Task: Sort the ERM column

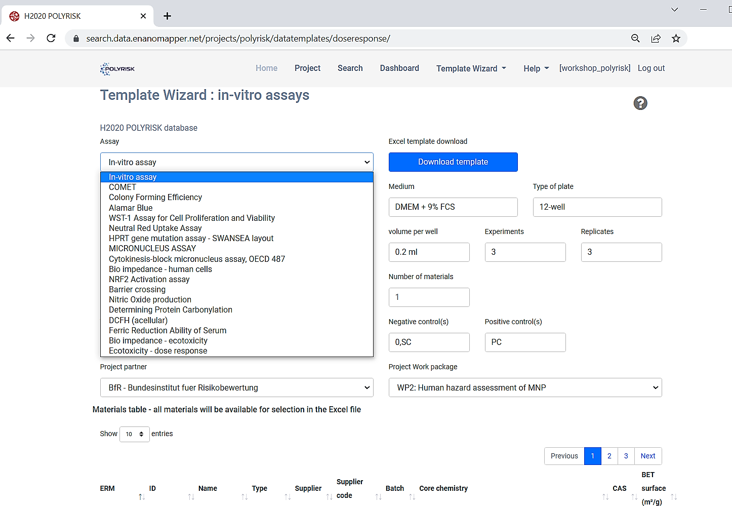Action: coord(141,496)
